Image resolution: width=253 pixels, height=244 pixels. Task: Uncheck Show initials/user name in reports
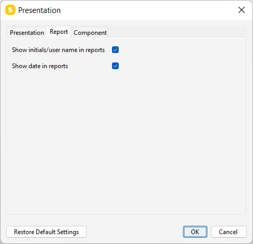tap(115, 50)
